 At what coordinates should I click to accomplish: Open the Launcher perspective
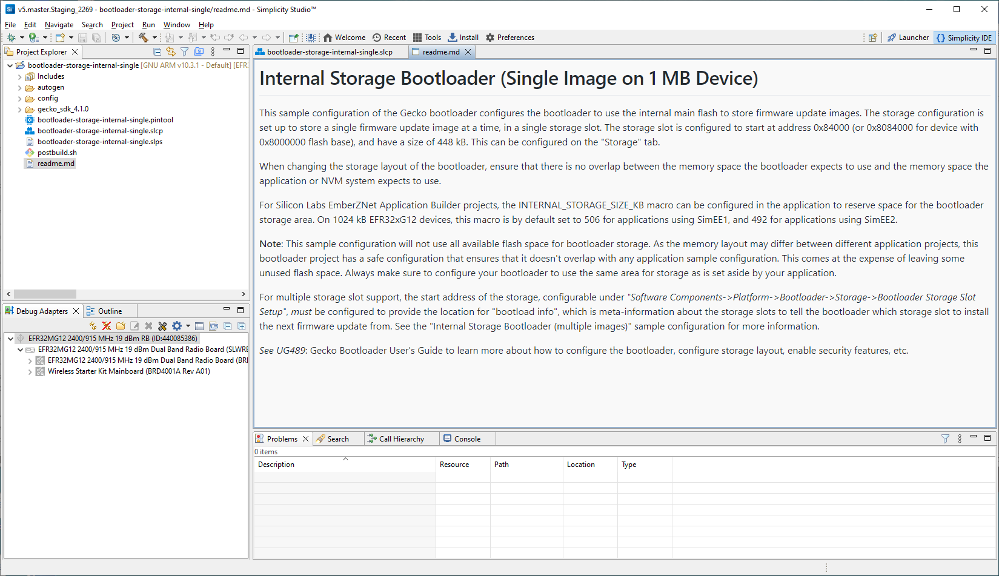coord(908,38)
